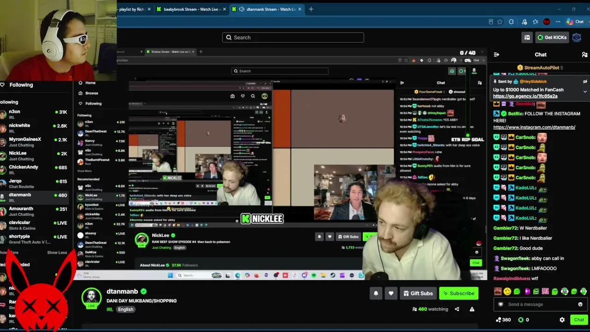Focus the Send a message chat input
Image resolution: width=590 pixels, height=332 pixels.
540,304
